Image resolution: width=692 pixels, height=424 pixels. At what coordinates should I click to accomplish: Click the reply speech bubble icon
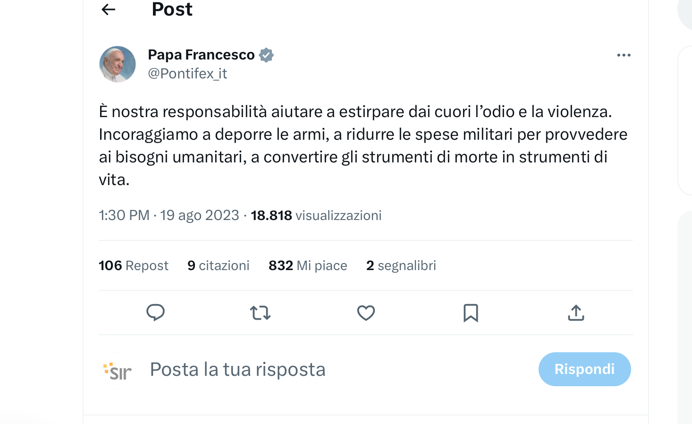[x=155, y=313]
